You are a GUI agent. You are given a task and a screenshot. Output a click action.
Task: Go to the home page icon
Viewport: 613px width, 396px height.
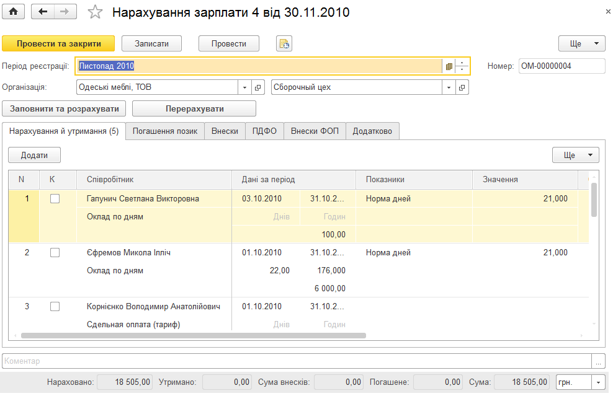(x=13, y=12)
